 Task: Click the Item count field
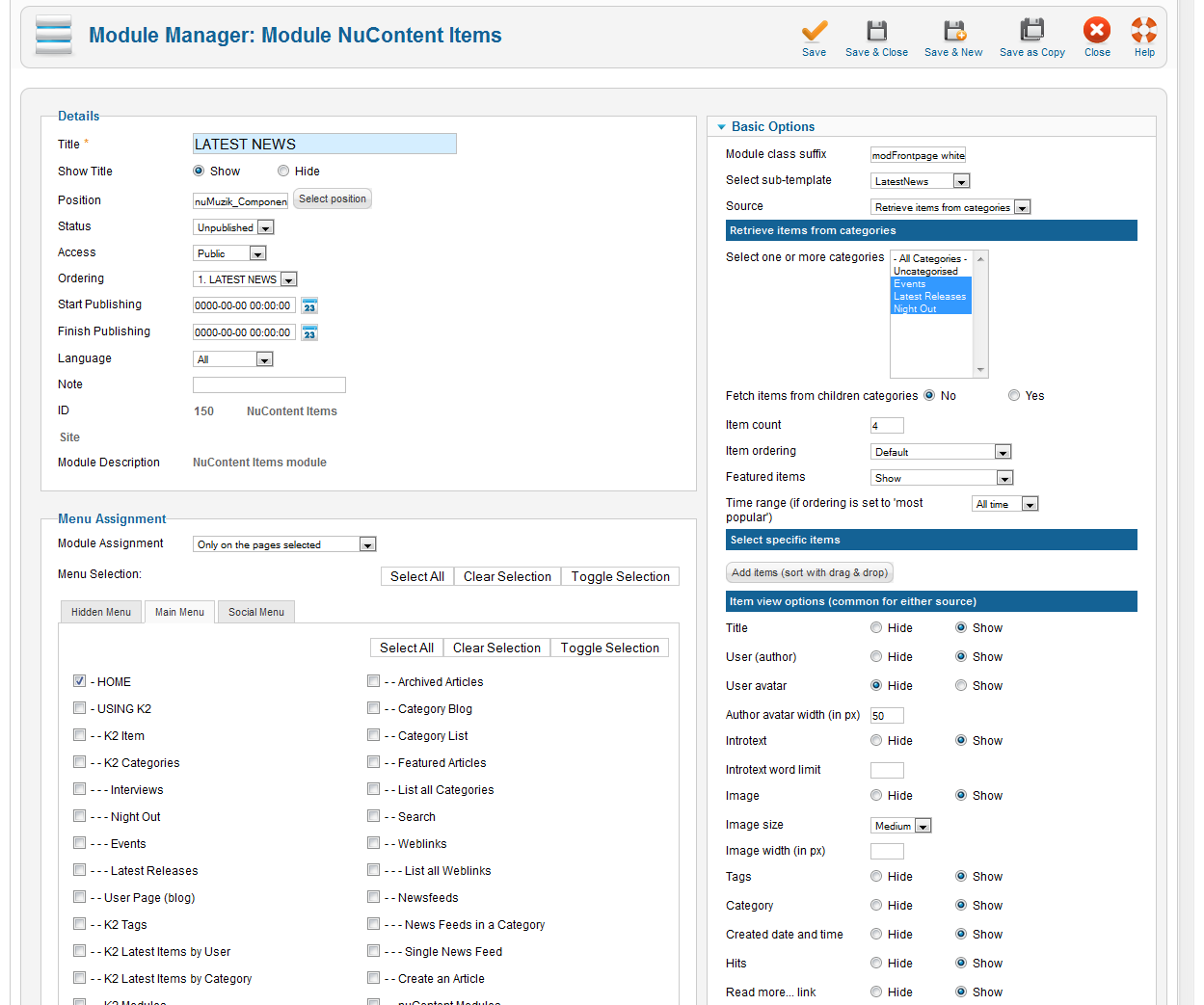tap(887, 426)
